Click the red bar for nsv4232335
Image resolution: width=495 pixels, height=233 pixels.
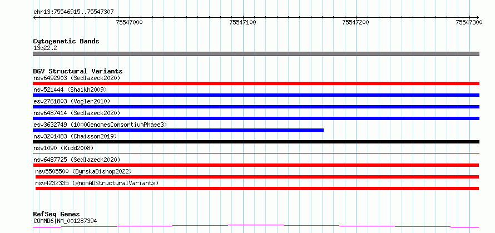click(257, 189)
